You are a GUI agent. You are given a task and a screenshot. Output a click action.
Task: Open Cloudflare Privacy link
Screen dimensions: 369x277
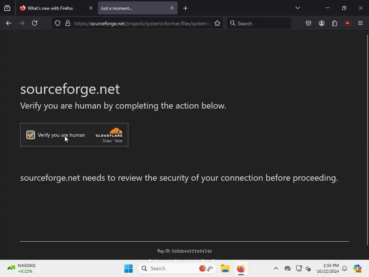click(x=107, y=141)
